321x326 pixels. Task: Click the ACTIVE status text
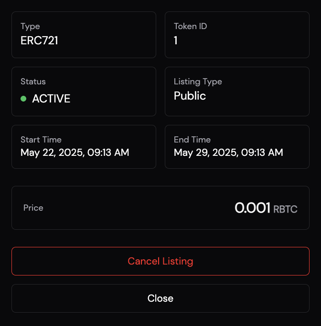51,99
